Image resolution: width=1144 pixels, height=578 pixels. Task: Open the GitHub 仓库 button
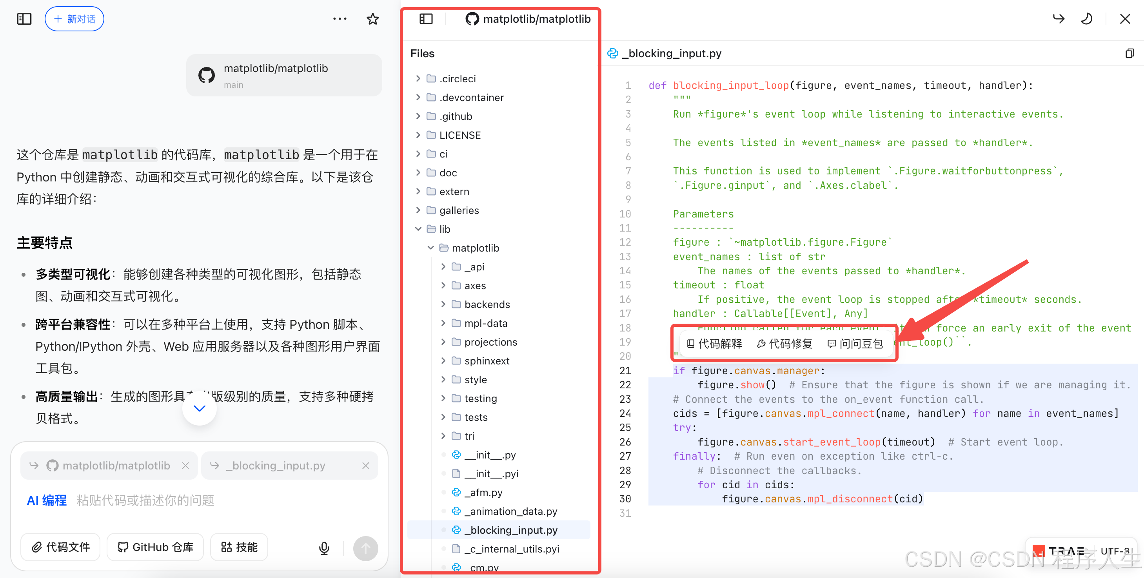155,547
